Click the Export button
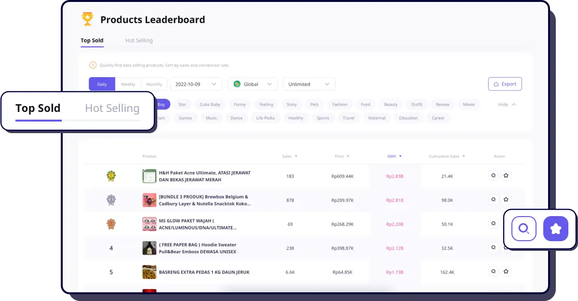This screenshot has width=578, height=301. [x=505, y=84]
